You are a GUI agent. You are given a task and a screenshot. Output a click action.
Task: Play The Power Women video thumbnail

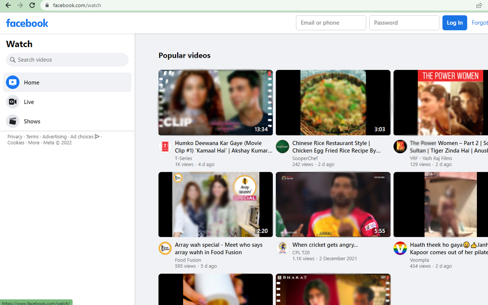(441, 102)
